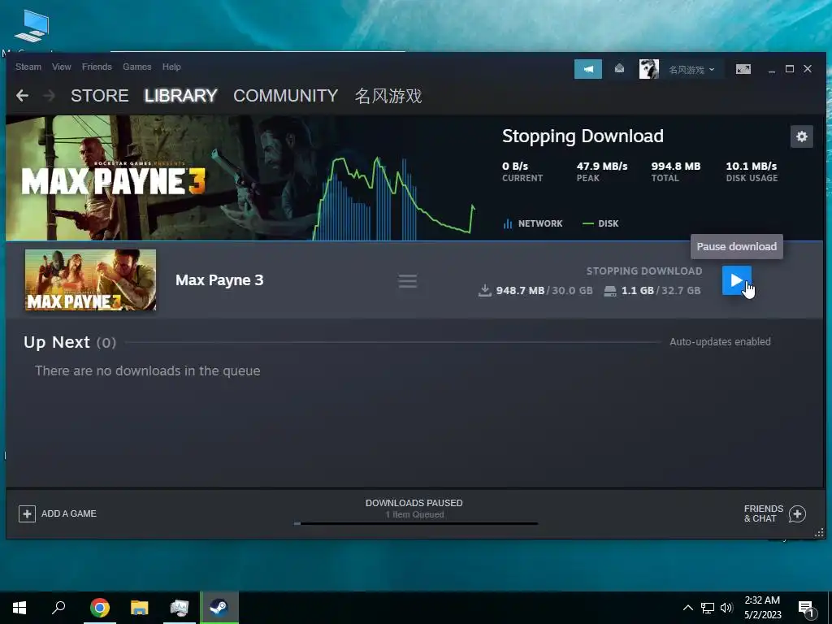This screenshot has height=624, width=832.
Task: Expand the 名风游戏 account dropdown
Action: pos(691,70)
